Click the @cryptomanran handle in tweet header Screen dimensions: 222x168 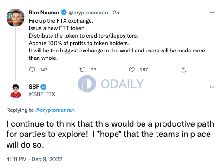(88, 13)
